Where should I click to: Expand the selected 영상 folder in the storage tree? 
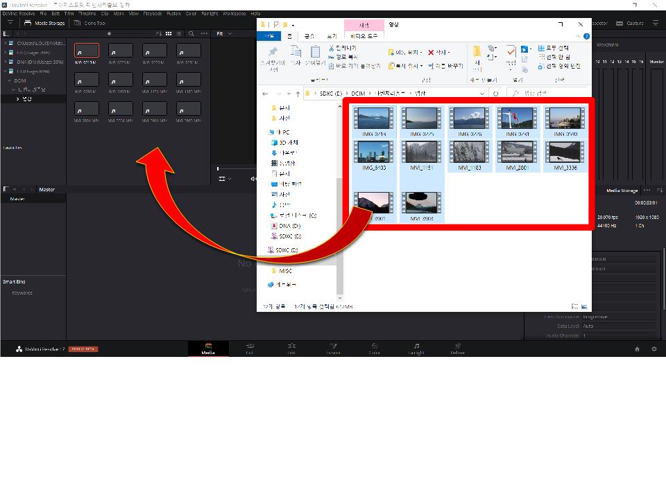(17, 99)
